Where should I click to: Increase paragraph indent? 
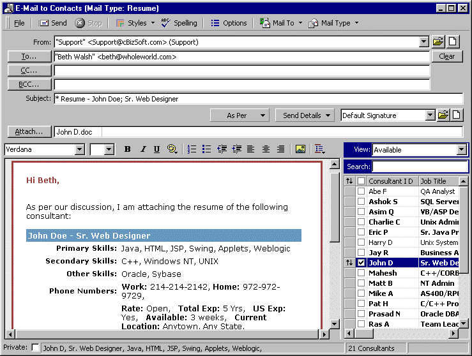tap(236, 149)
